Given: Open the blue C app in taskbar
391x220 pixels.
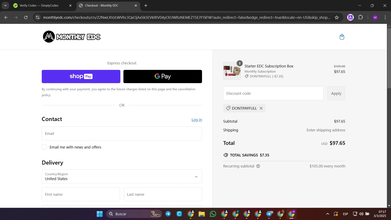Looking at the screenshot, I should pos(179,214).
